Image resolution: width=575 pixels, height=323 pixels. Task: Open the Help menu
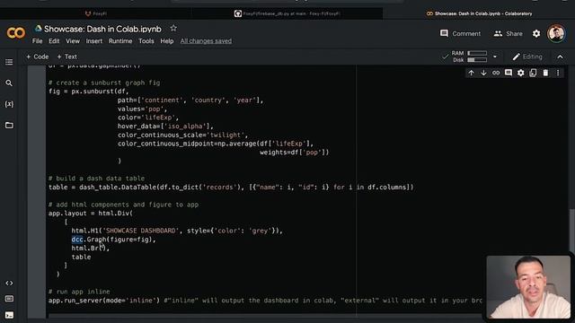coord(167,41)
